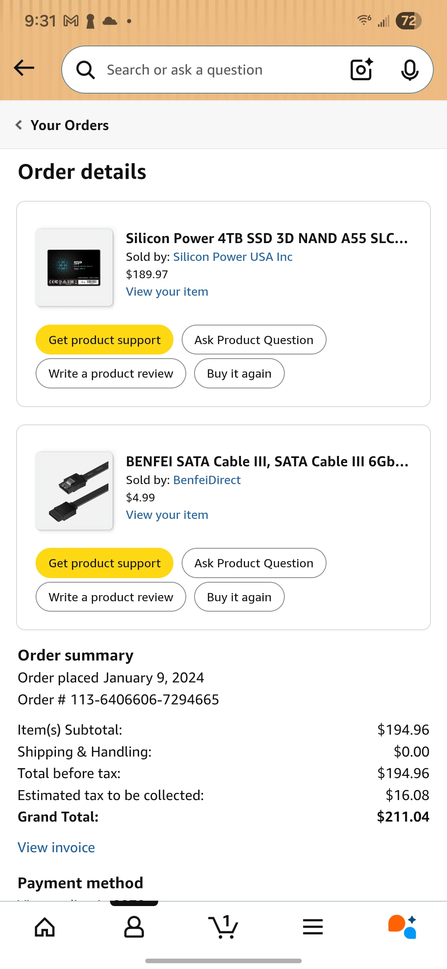
Task: Get product support for the SSD
Action: pyautogui.click(x=104, y=340)
